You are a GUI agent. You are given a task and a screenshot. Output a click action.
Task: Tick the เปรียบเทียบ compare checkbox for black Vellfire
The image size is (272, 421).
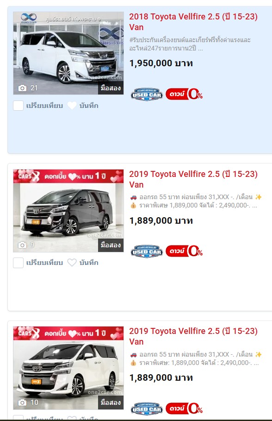18,263
